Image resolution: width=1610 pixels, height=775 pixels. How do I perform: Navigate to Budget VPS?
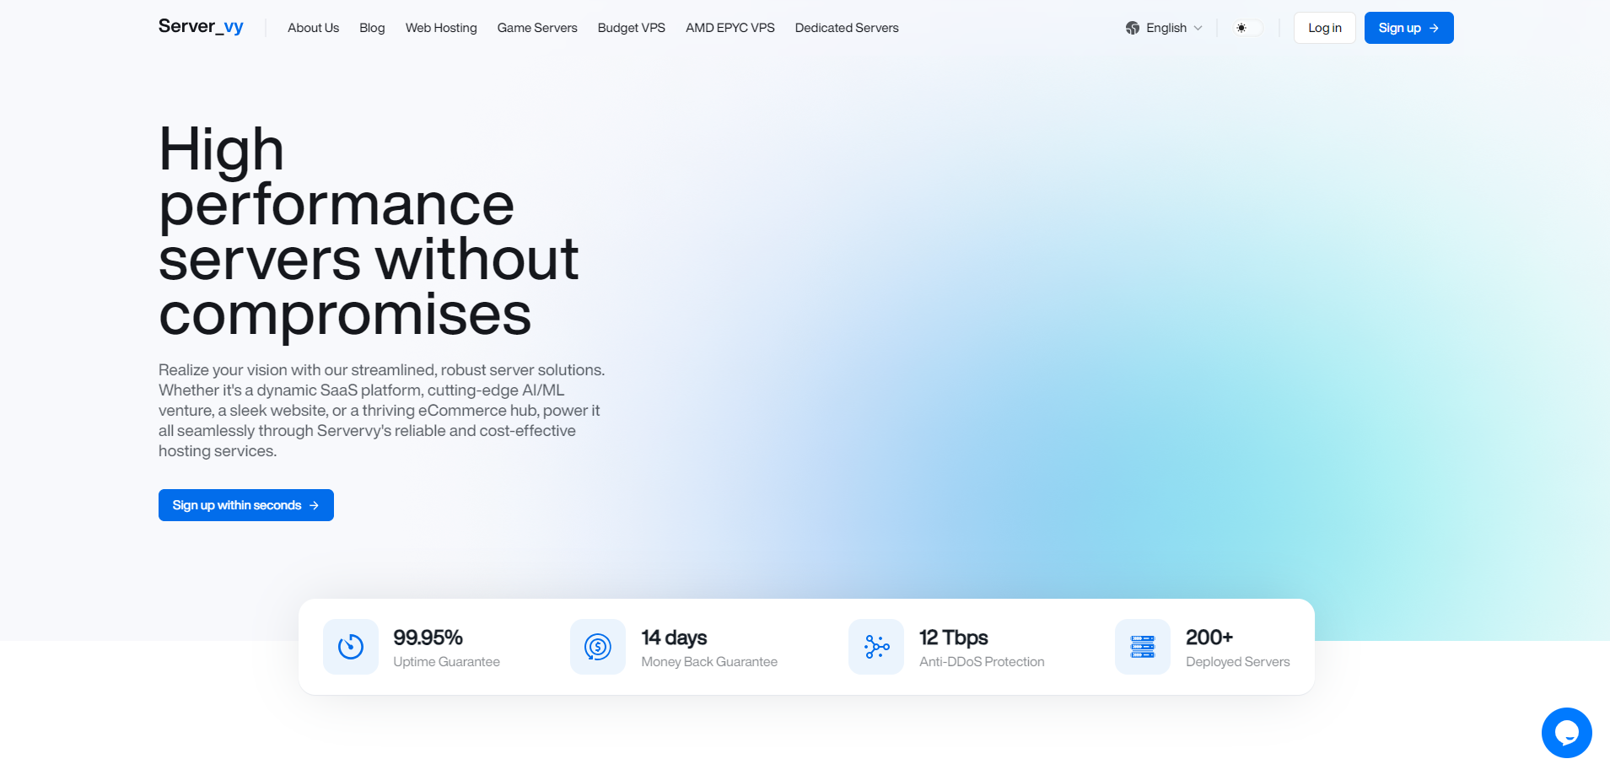[631, 28]
